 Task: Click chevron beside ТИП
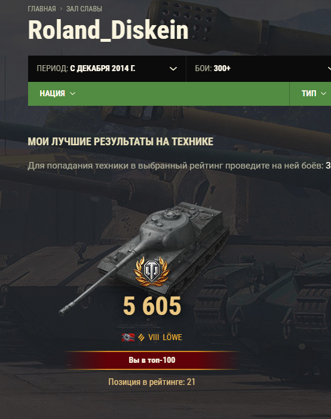(323, 93)
